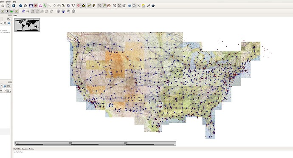The image size is (293, 158).
Task: Click the red map pin icon
Action: click(x=79, y=6)
